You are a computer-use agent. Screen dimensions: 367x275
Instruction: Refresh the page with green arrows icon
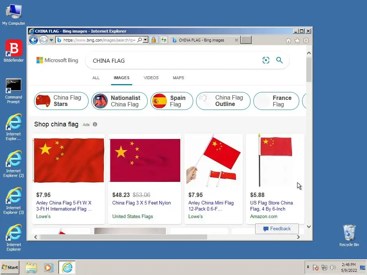coord(163,40)
